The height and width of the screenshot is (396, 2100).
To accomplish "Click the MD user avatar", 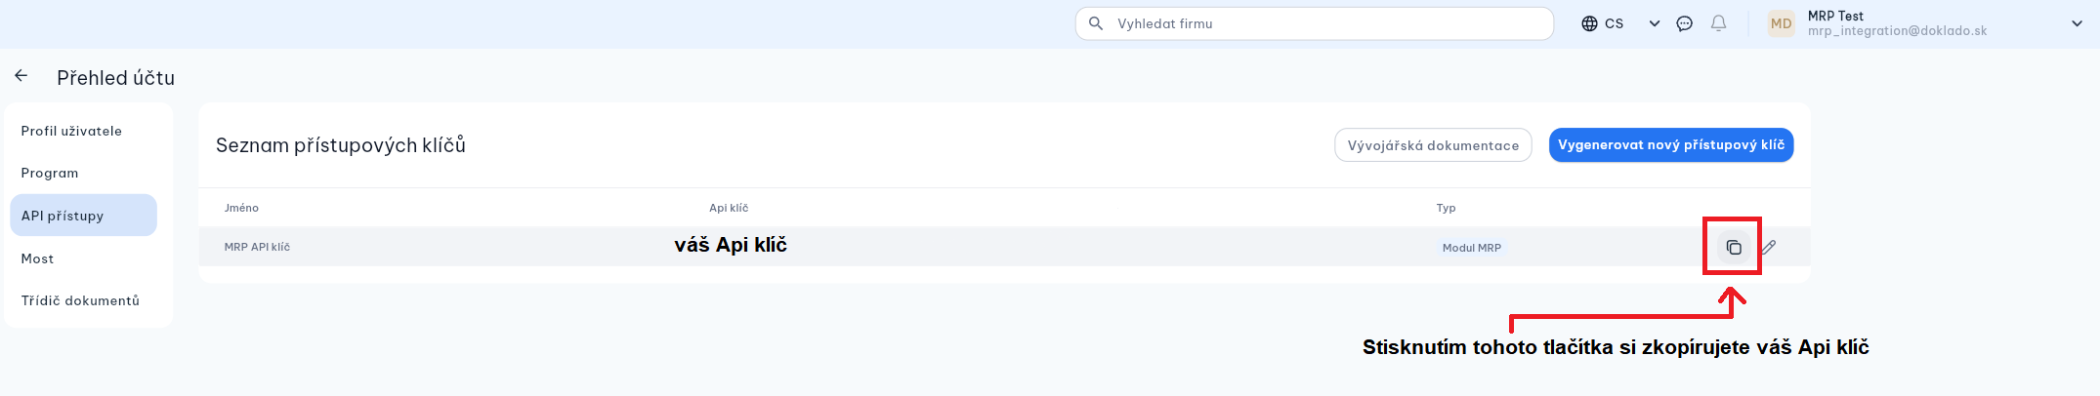I will (x=1781, y=23).
